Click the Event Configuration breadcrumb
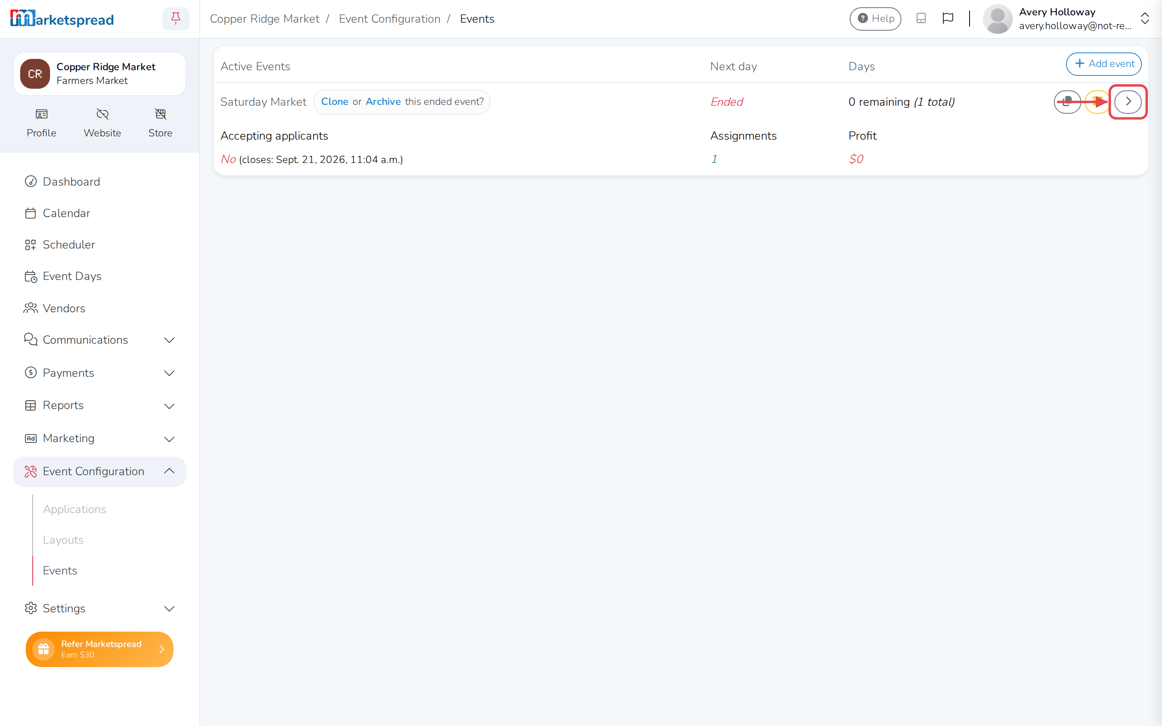This screenshot has height=726, width=1162. [x=389, y=19]
